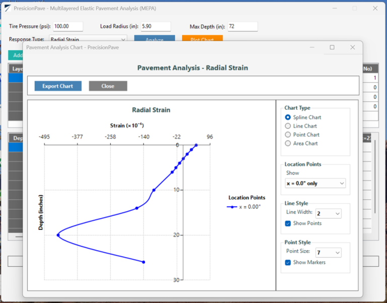Click the -495 strain axis label

44,137
